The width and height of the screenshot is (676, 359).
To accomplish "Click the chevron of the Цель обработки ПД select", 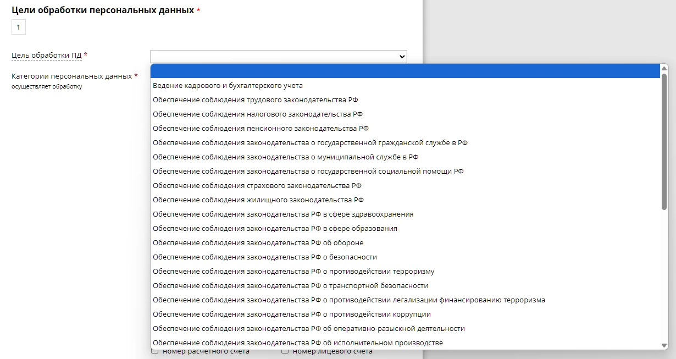I will pyautogui.click(x=402, y=57).
